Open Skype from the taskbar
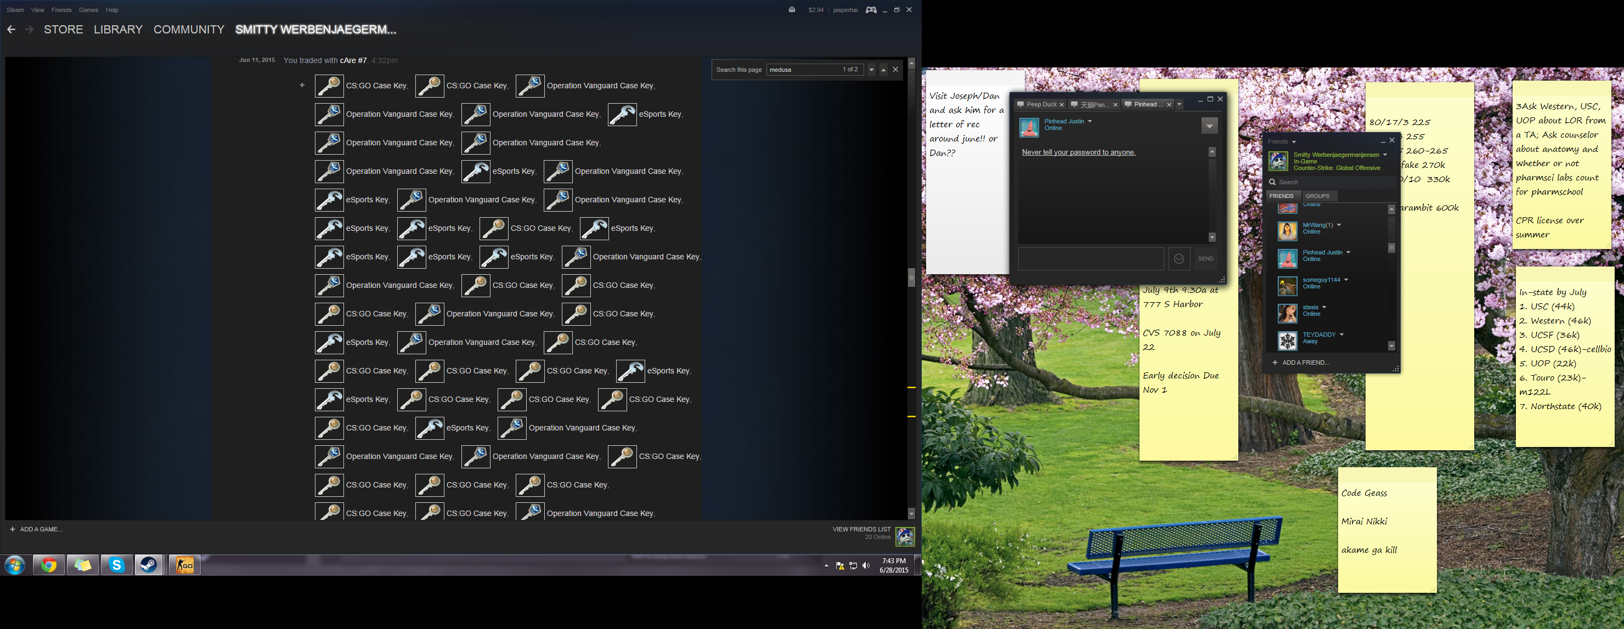The image size is (1624, 629). click(x=117, y=565)
